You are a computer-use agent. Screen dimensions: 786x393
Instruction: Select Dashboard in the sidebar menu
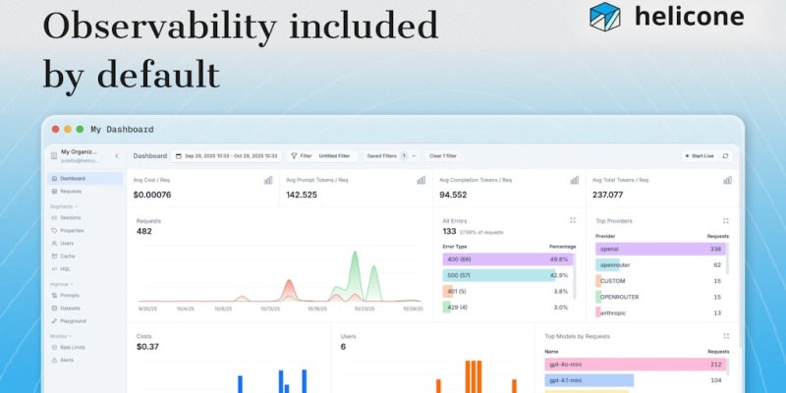[73, 179]
